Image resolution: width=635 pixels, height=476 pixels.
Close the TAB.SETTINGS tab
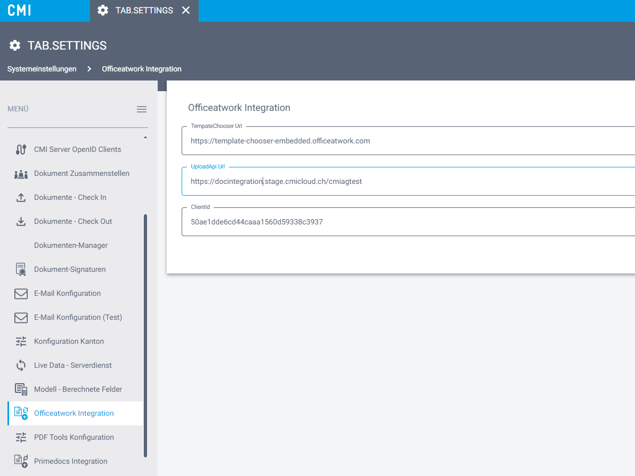coord(186,11)
